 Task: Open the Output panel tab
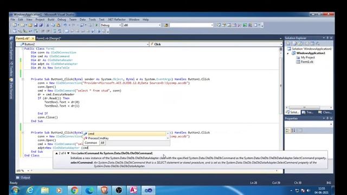coord(23,178)
